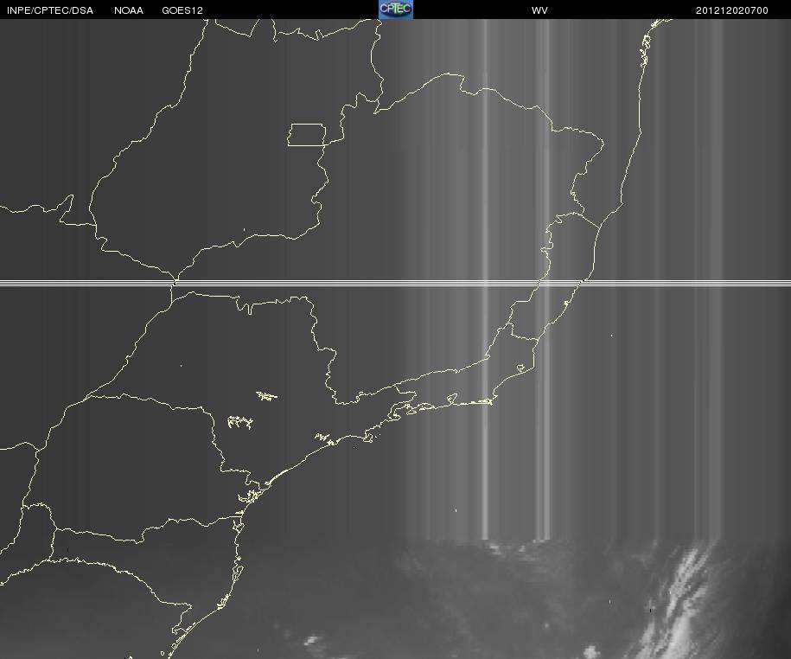Select the NOAA label in the header
The width and height of the screenshot is (791, 659).
point(129,10)
